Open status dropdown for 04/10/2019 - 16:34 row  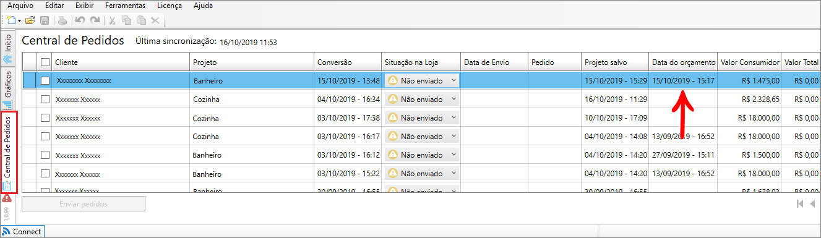click(x=422, y=99)
